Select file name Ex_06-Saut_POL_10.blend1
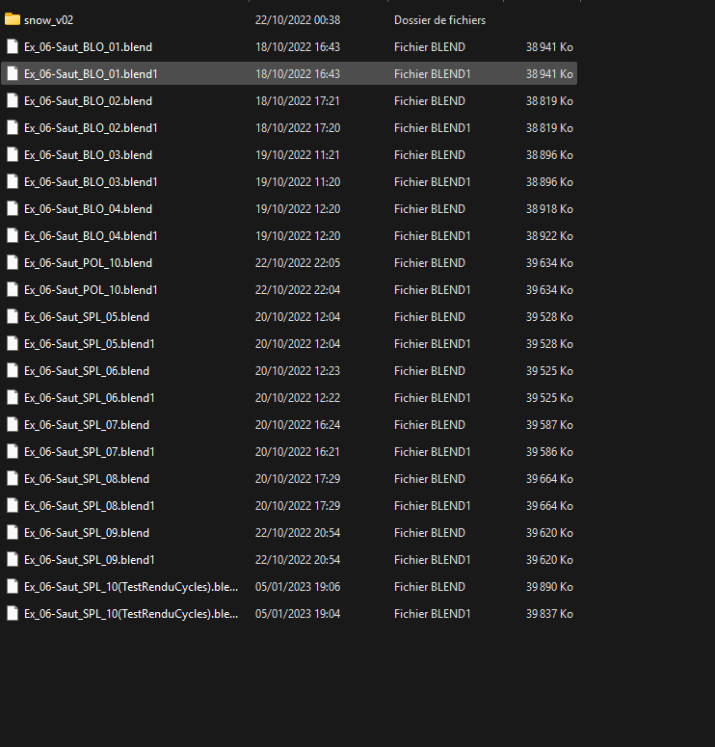This screenshot has width=715, height=747. point(91,290)
